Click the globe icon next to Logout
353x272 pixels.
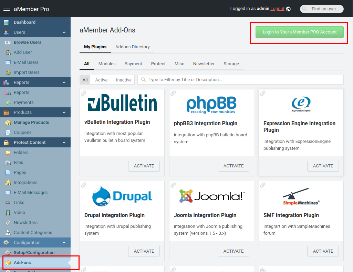(288, 9)
